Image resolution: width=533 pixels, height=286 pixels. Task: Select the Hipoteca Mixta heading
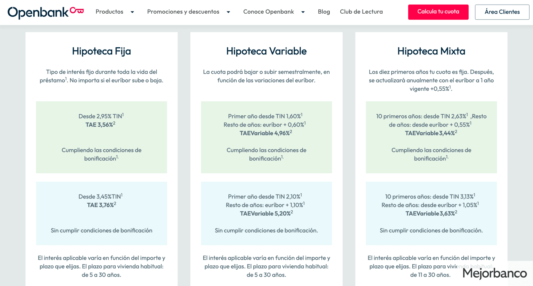pyautogui.click(x=431, y=51)
